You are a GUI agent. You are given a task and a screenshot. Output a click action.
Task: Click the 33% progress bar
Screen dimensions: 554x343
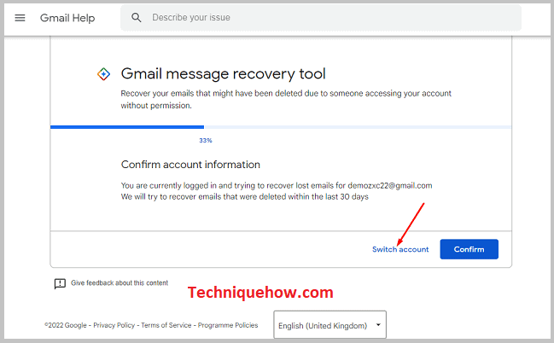[281, 127]
